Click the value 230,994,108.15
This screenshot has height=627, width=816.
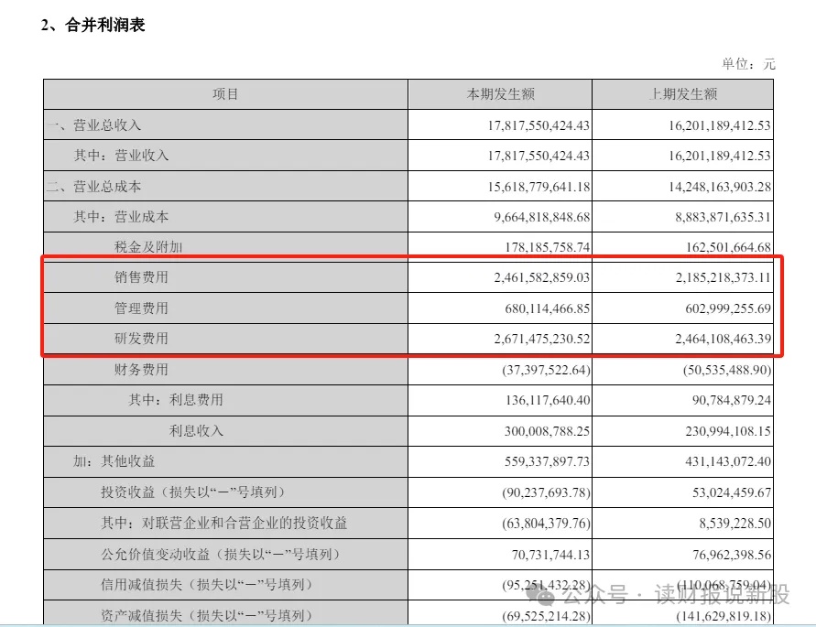click(728, 431)
